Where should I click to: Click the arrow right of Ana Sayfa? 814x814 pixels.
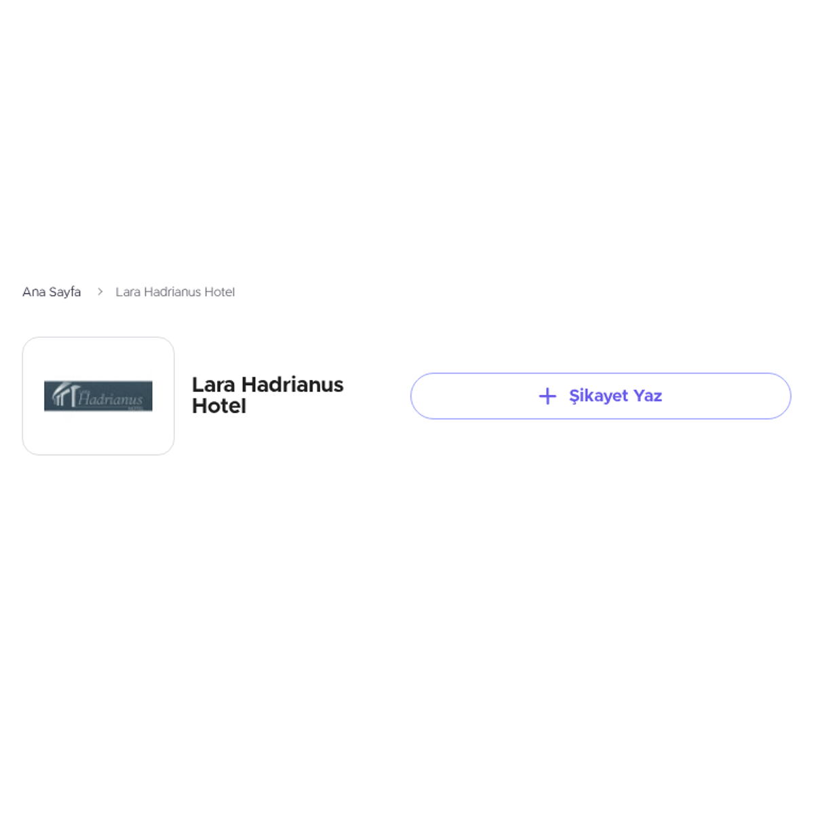click(x=100, y=292)
